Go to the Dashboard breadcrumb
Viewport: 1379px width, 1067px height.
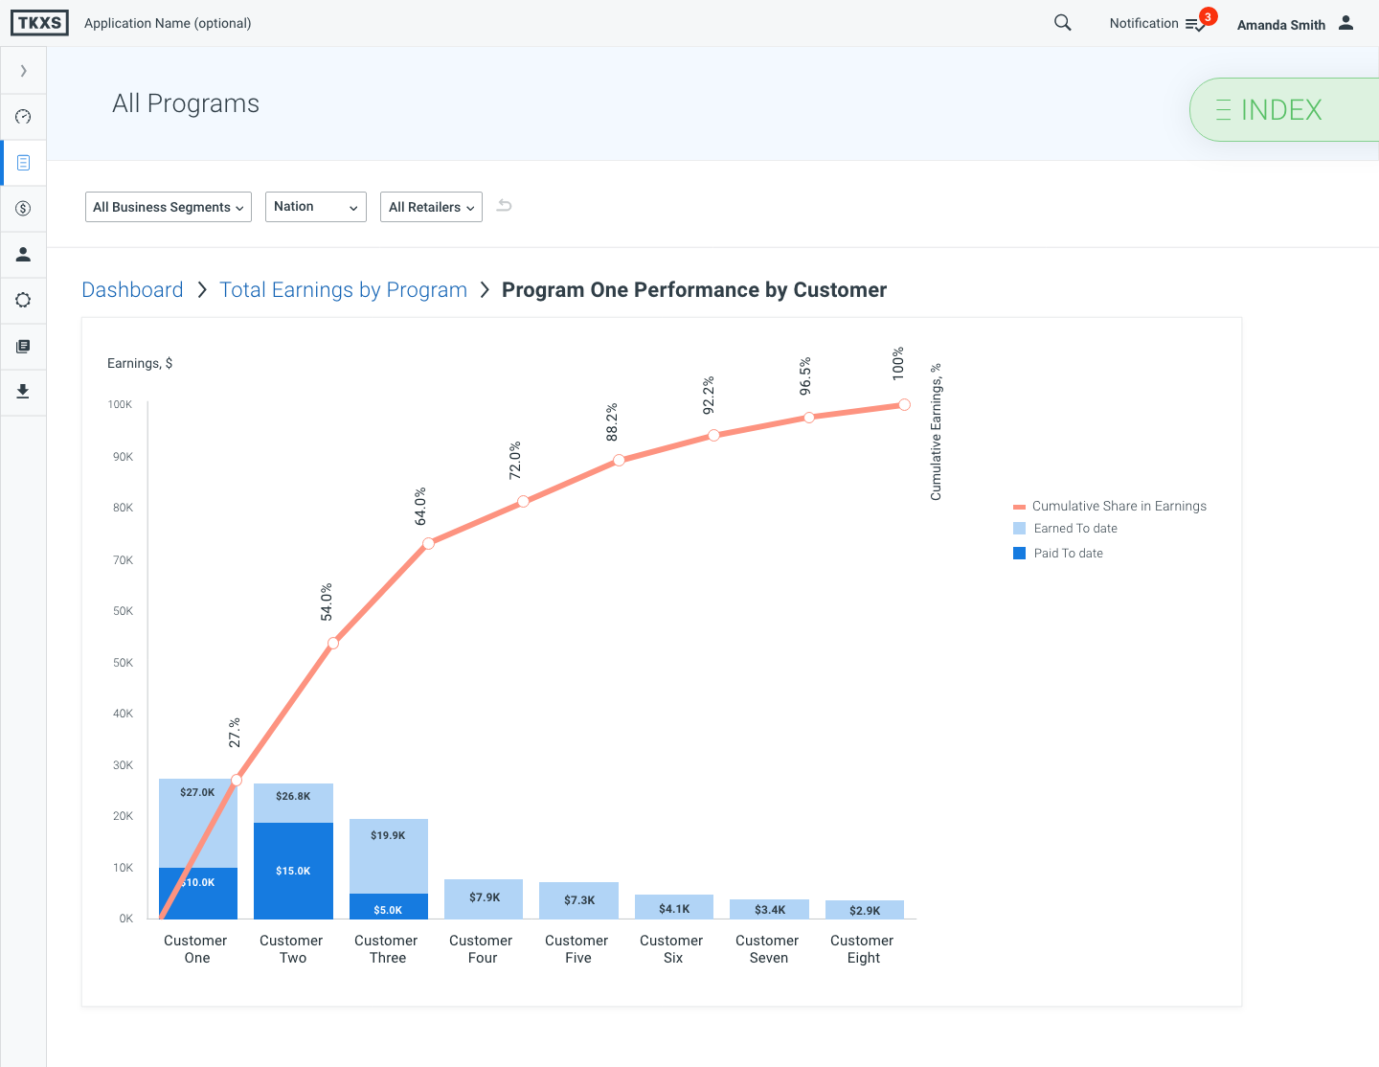pyautogui.click(x=132, y=290)
